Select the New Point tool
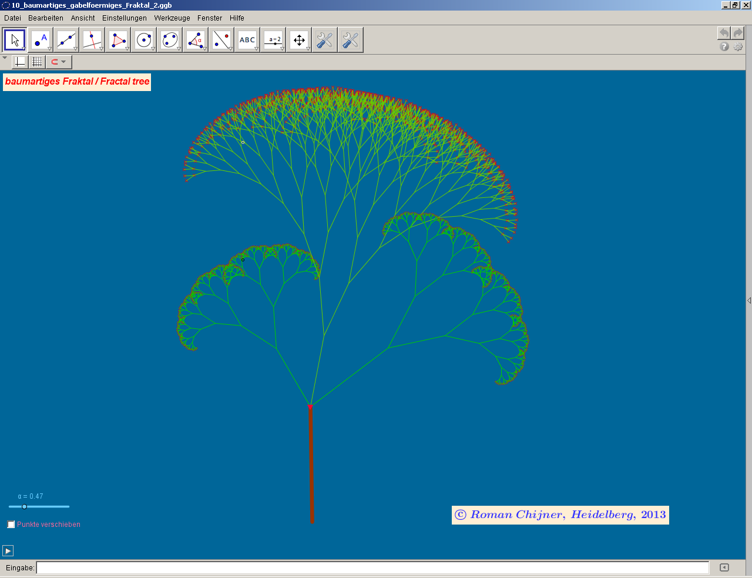The width and height of the screenshot is (752, 578). [x=41, y=40]
